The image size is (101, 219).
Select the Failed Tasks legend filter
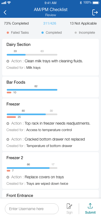(18, 33)
